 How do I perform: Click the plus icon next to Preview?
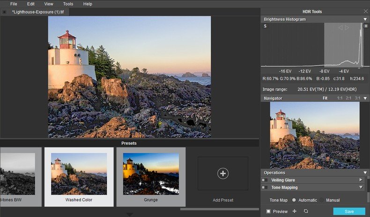(x=295, y=211)
